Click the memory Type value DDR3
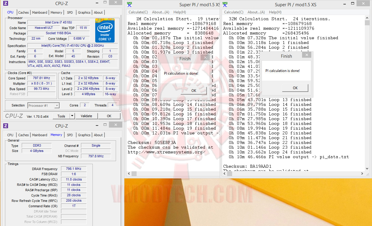Screen dimensions: 372x226 [37, 146]
